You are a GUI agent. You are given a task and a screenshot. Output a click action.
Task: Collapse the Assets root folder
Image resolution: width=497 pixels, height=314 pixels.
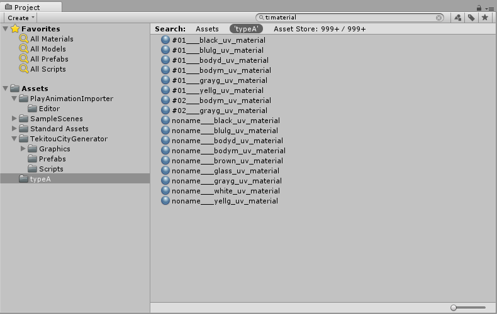(6, 89)
